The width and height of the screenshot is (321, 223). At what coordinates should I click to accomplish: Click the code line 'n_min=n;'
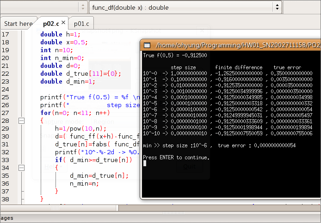pos(84,184)
